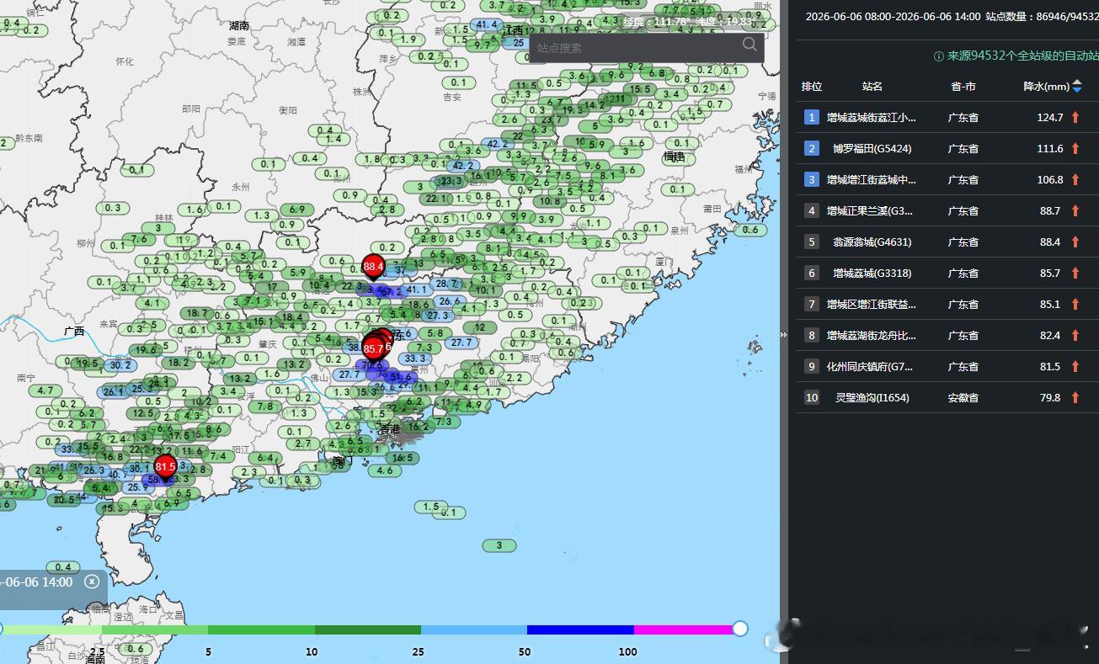Click the magnifier icon in station search
This screenshot has height=664, width=1099.
pos(750,45)
